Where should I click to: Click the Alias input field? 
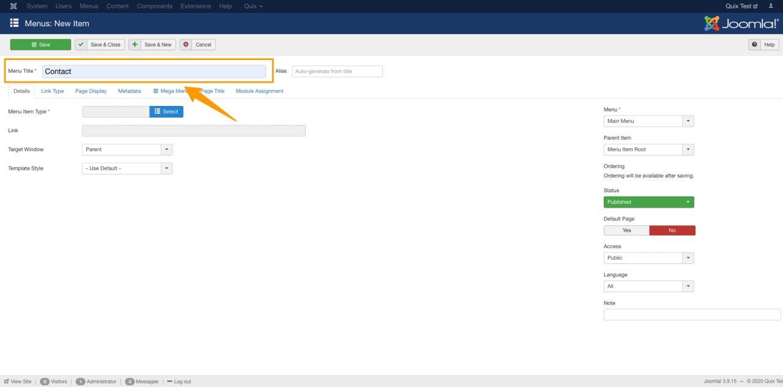pyautogui.click(x=337, y=72)
